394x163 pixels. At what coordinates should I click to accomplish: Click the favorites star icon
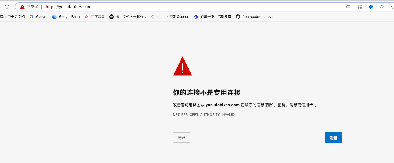tap(392, 7)
